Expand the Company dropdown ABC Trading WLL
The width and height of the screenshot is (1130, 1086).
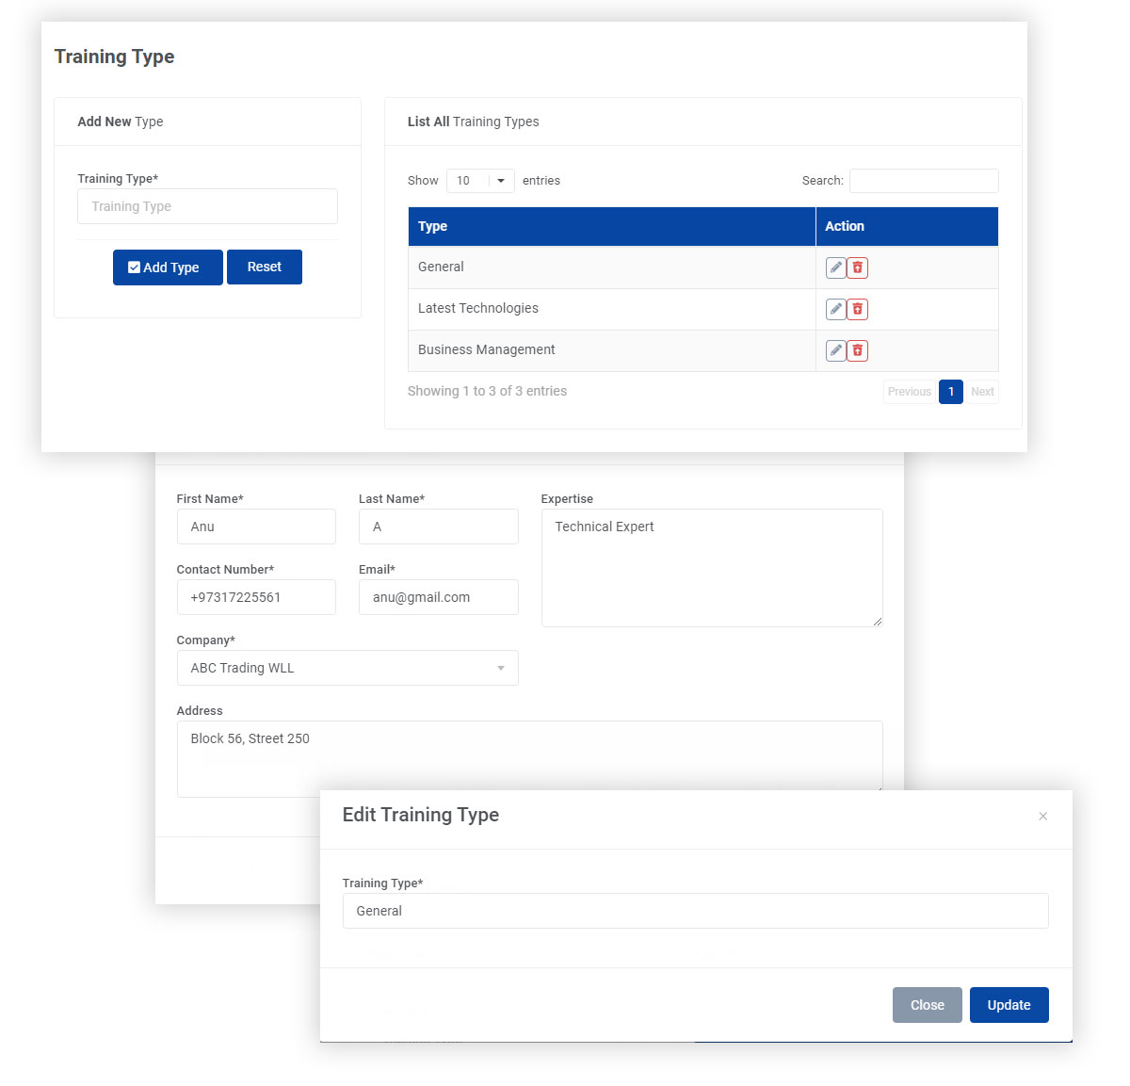(x=347, y=668)
